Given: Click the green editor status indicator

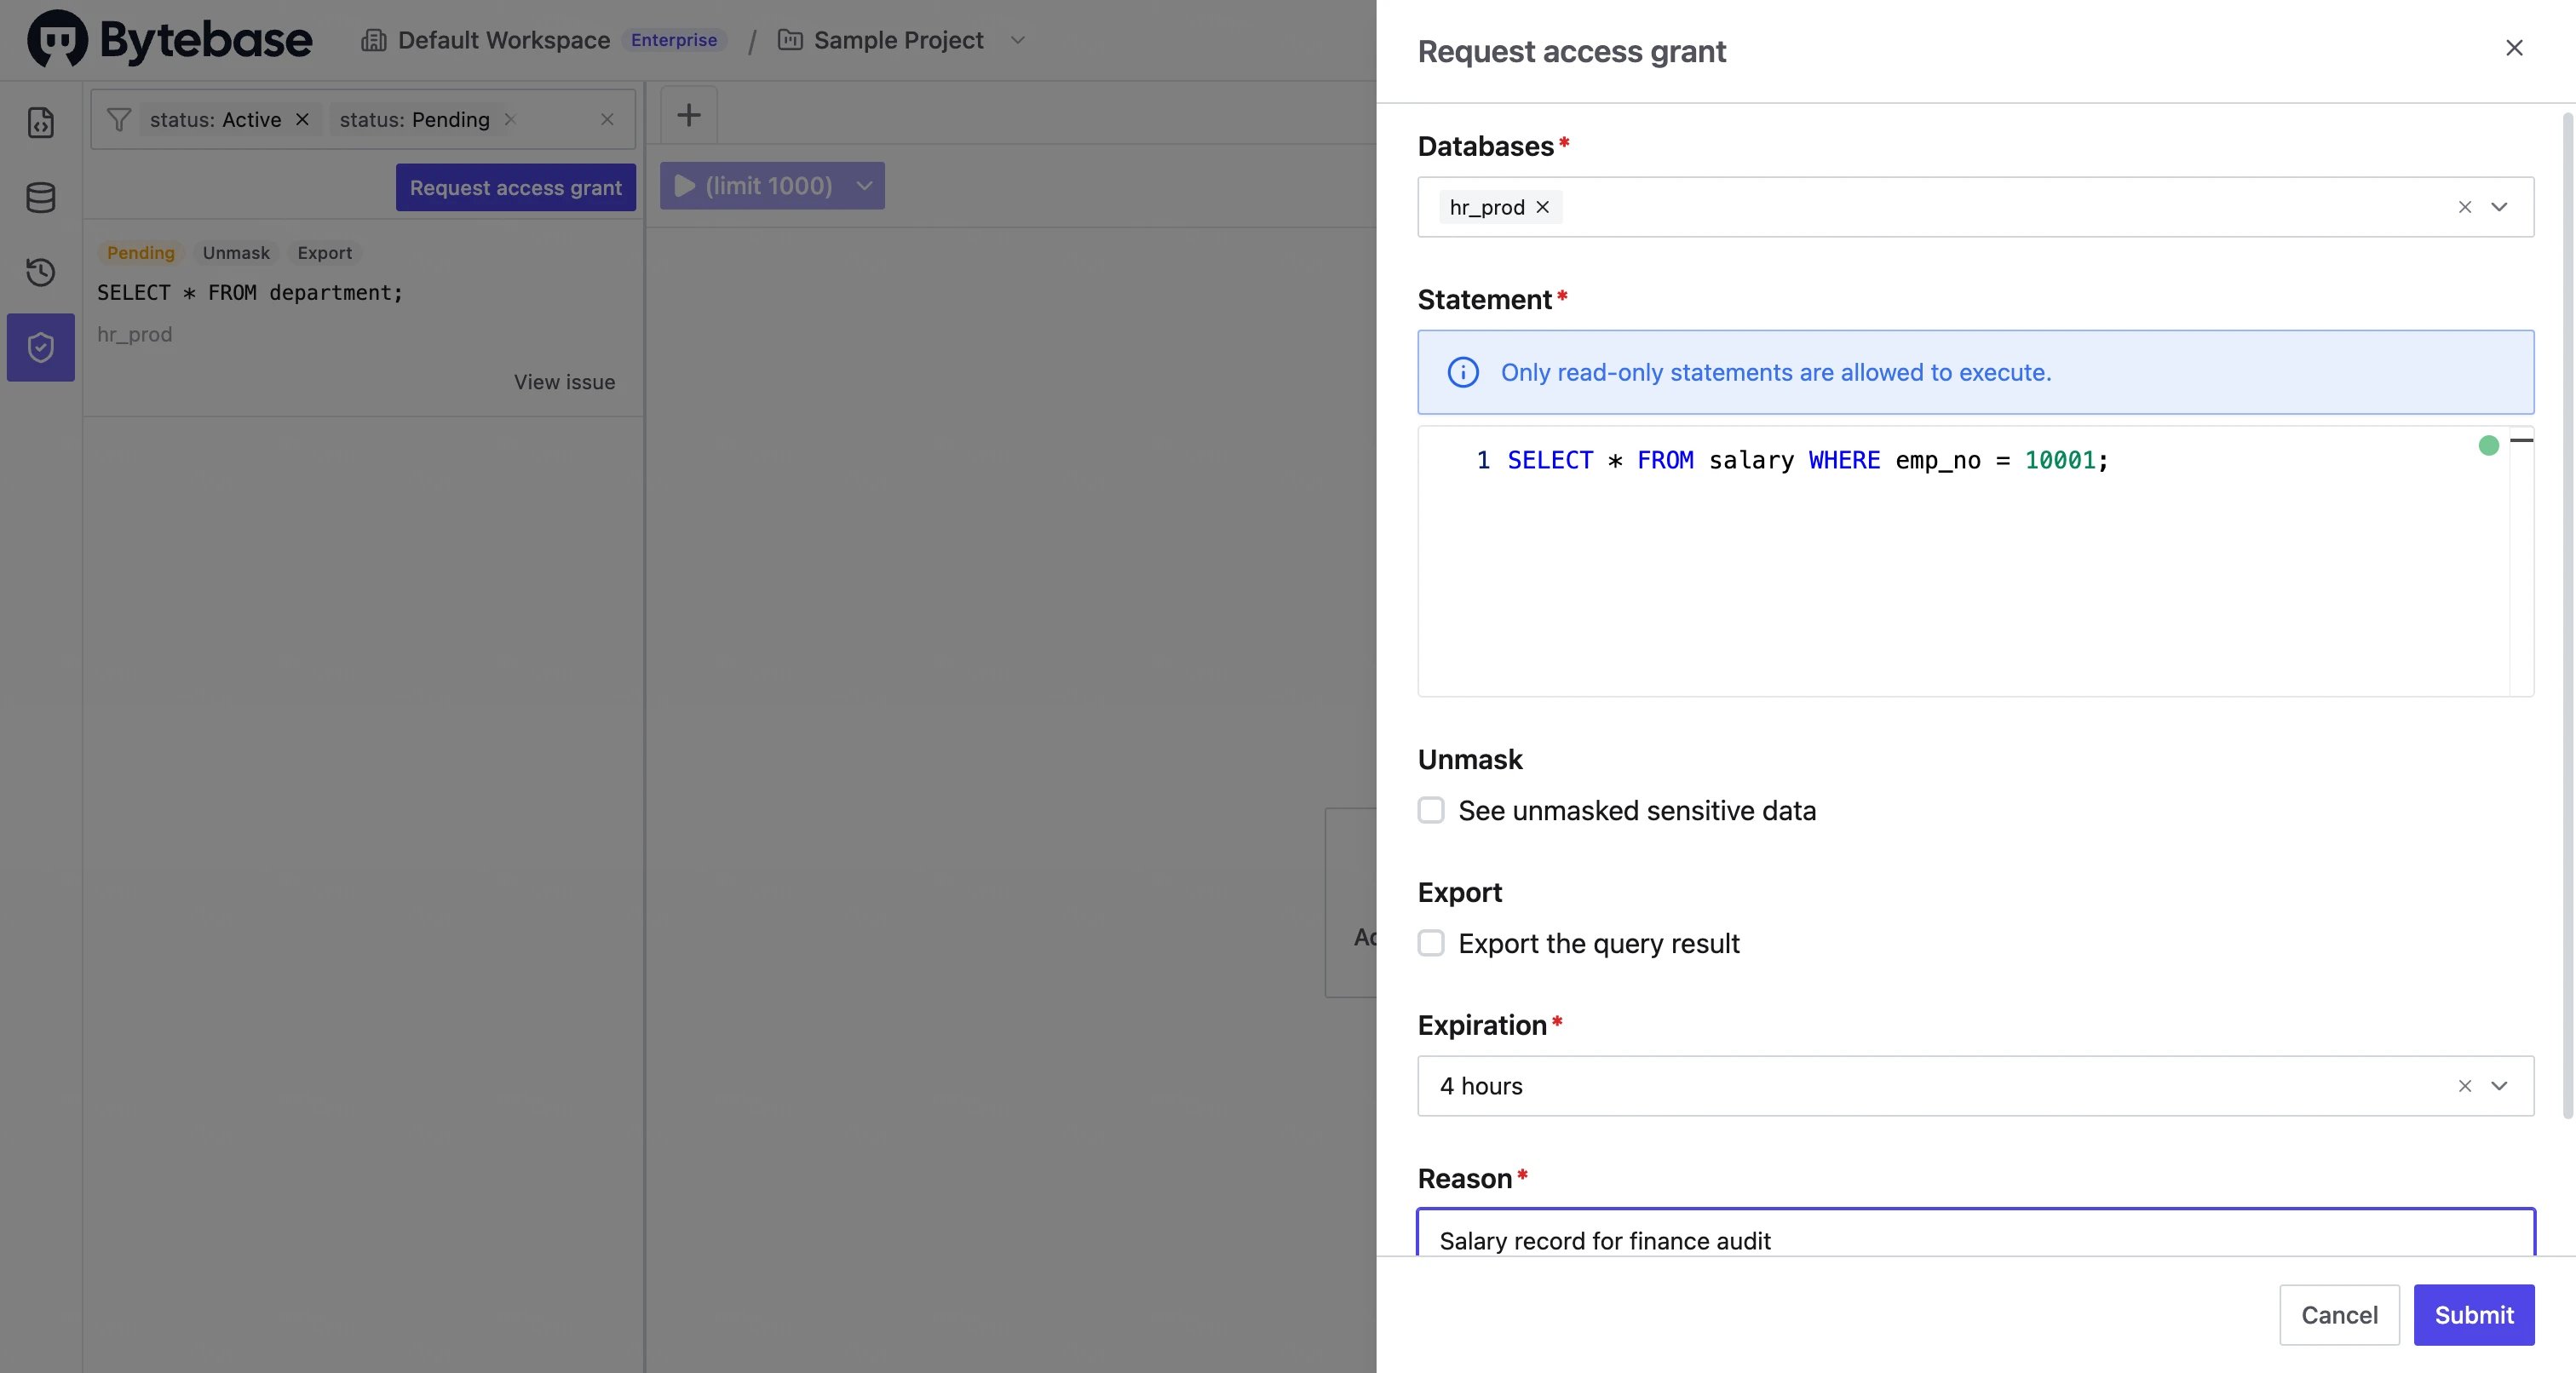Looking at the screenshot, I should (2489, 446).
